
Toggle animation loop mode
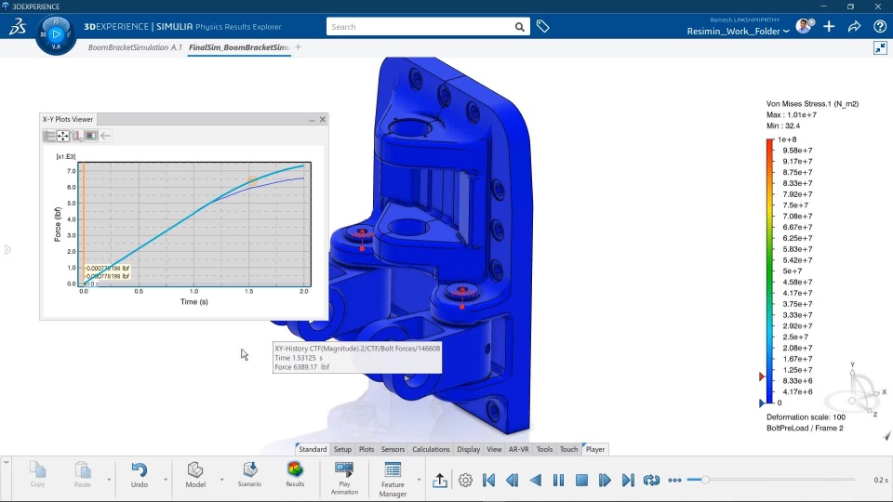point(651,481)
